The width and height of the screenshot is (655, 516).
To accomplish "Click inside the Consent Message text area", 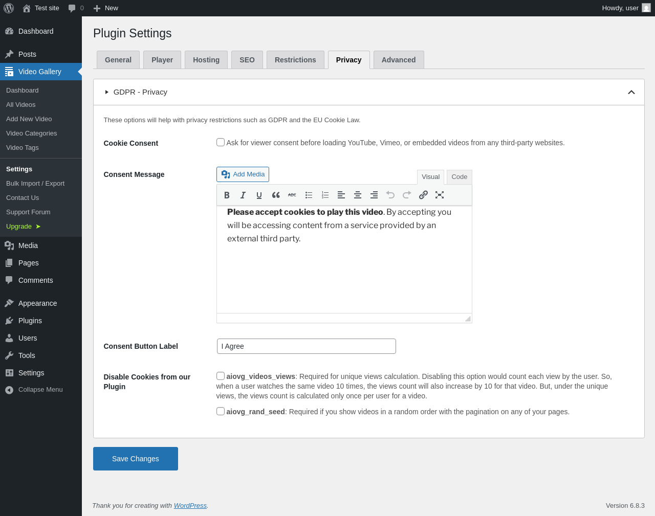I will [344, 259].
